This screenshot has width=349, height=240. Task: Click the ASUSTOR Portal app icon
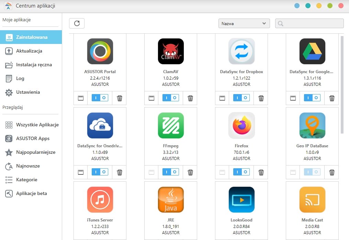coord(100,51)
